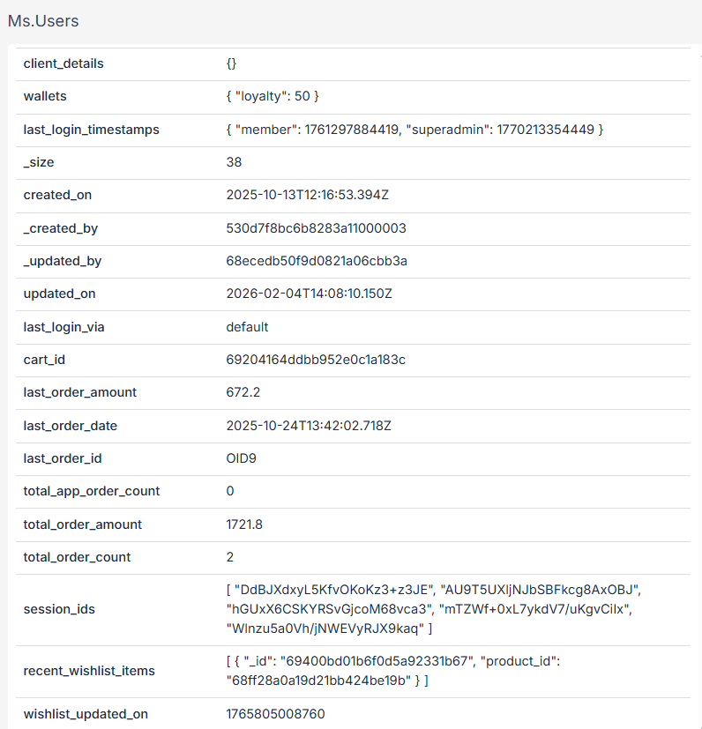The height and width of the screenshot is (729, 702).
Task: Open the _updated_by ID 68ecedb50f9d0821a06cbb3a
Action: 317,261
